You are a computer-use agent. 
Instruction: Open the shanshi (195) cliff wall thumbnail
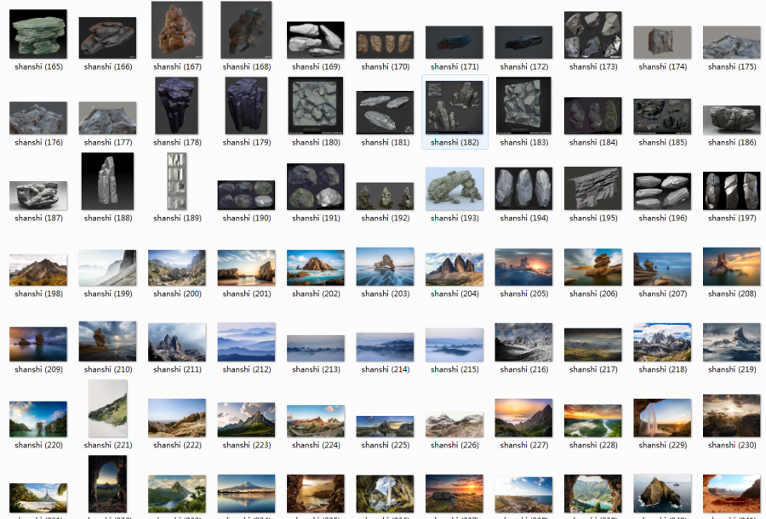(593, 189)
